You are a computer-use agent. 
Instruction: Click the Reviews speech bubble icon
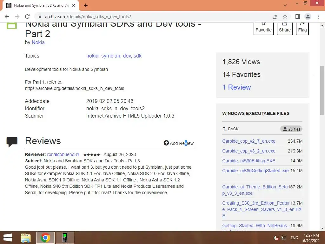coord(12,142)
